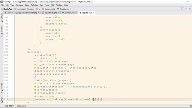Click the assets folder breadcrumb
Viewport: 192px width, 108px height.
31,9
